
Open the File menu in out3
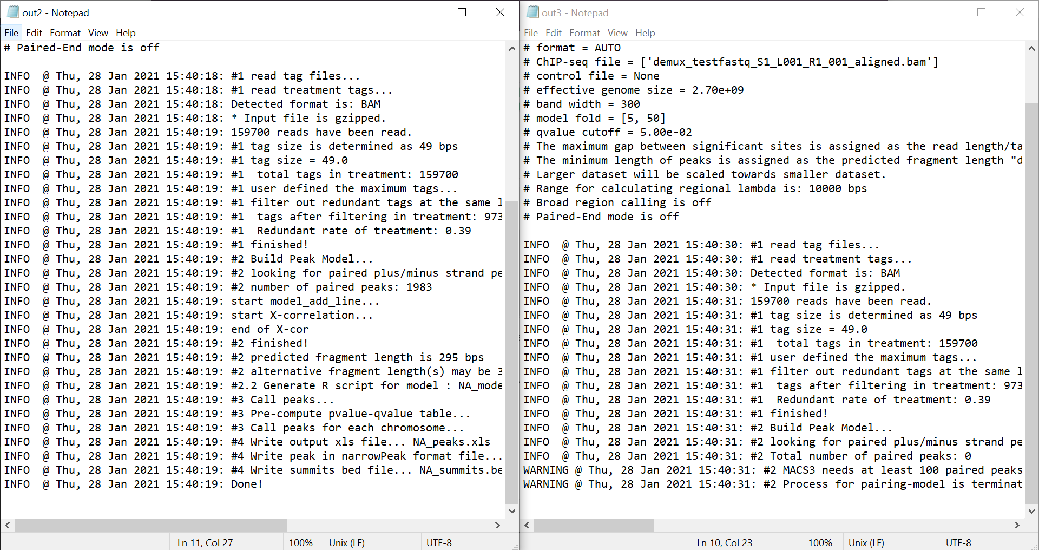point(530,33)
